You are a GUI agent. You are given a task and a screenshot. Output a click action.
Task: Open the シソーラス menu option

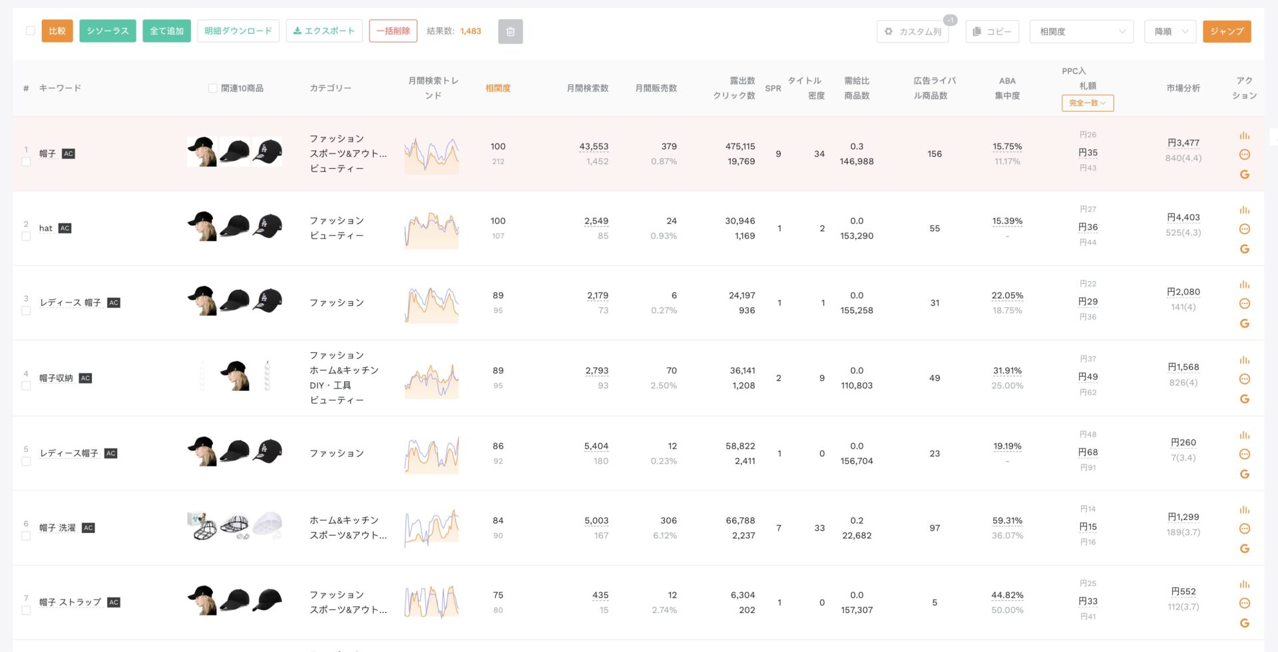[107, 31]
